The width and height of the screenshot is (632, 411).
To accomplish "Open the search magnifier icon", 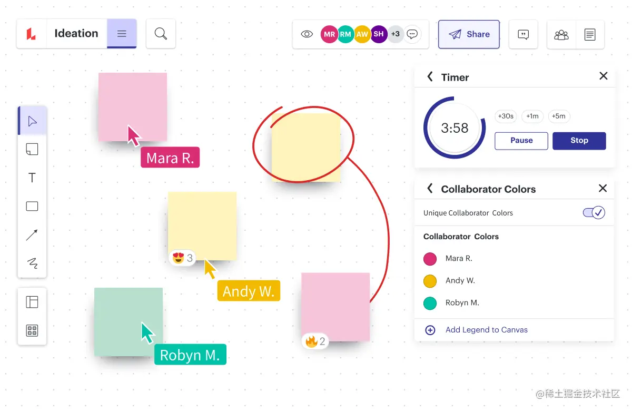I will [x=161, y=34].
